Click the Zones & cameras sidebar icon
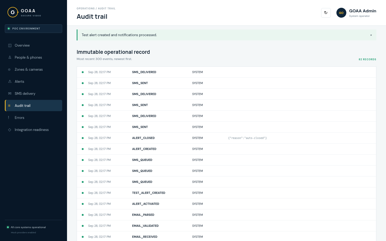The width and height of the screenshot is (386, 241). 9,70
